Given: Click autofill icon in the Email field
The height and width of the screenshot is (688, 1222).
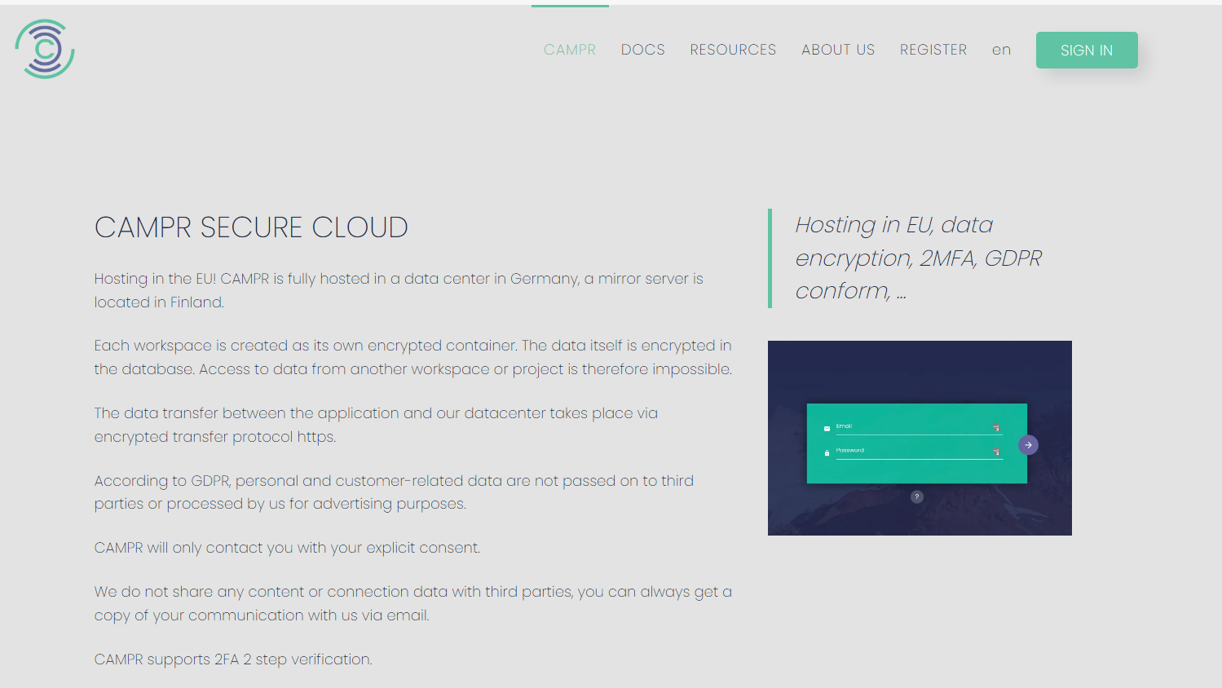Looking at the screenshot, I should point(996,428).
